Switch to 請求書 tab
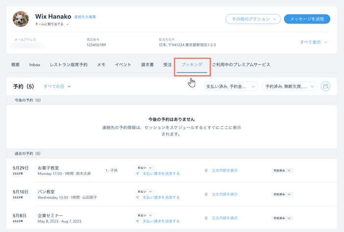 (147, 65)
